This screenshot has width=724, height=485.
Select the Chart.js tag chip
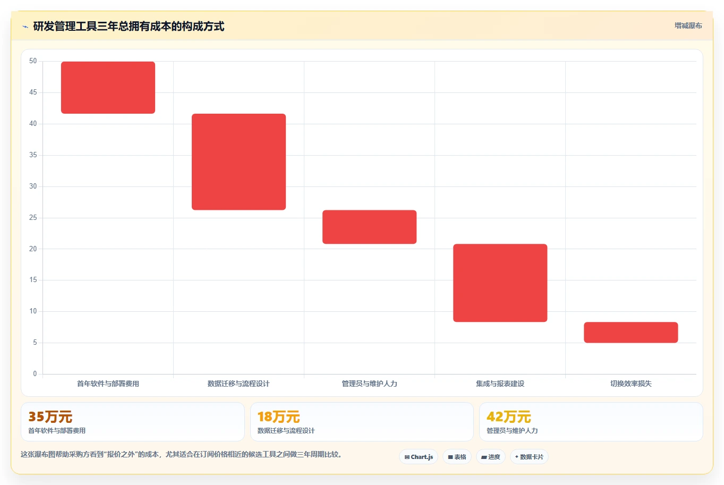(x=419, y=457)
